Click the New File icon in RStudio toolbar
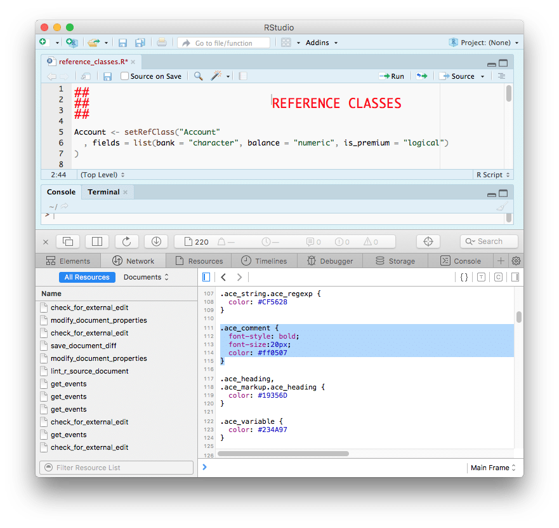Screen dimensions: 559x528 point(43,42)
